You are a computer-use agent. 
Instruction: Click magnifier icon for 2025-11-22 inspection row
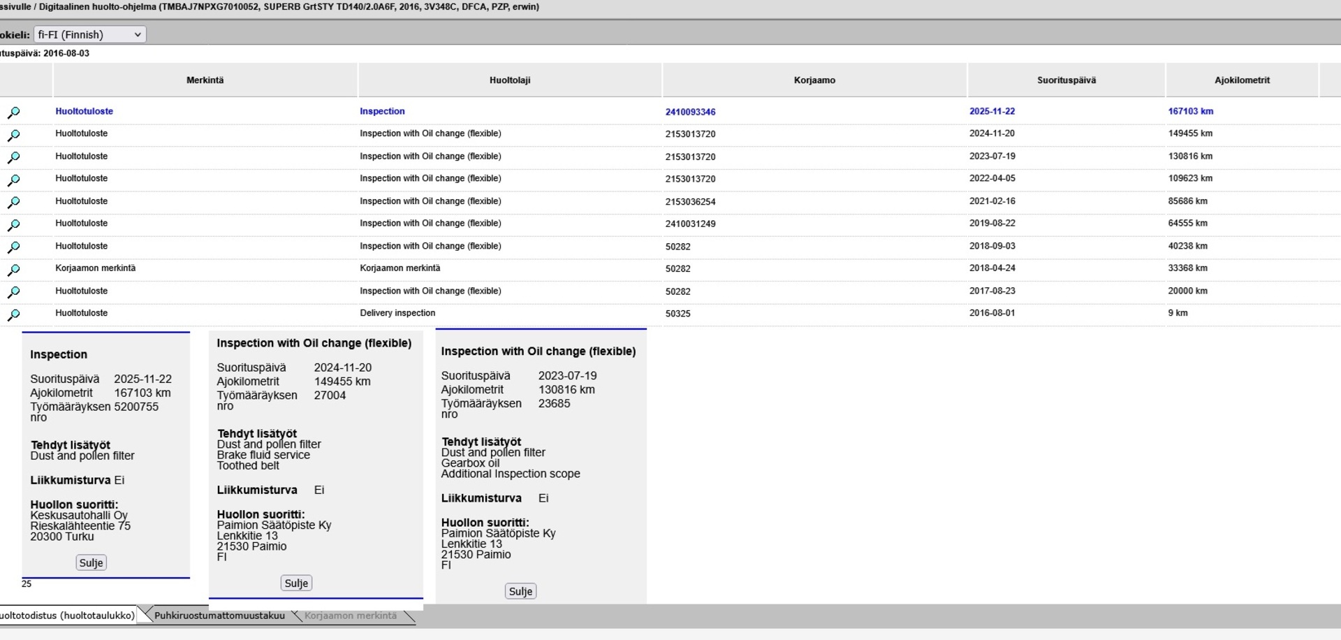(x=13, y=112)
